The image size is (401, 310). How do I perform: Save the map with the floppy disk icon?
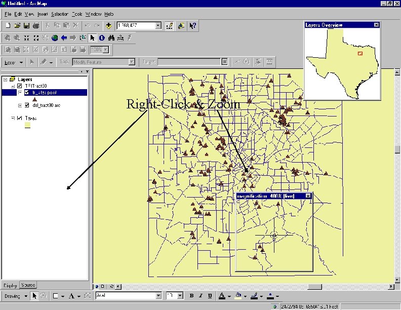[27, 25]
